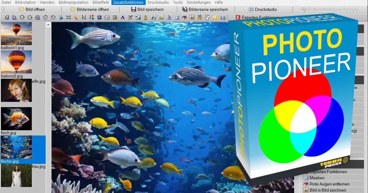
Task: Select the scissors cut tool
Action: (61, 17)
